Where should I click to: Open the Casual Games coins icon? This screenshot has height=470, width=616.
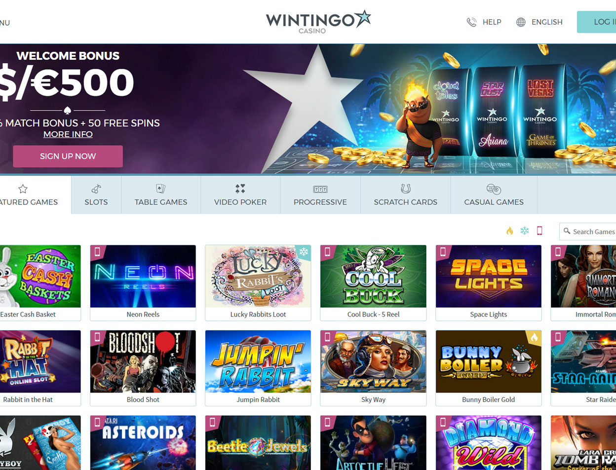click(494, 189)
